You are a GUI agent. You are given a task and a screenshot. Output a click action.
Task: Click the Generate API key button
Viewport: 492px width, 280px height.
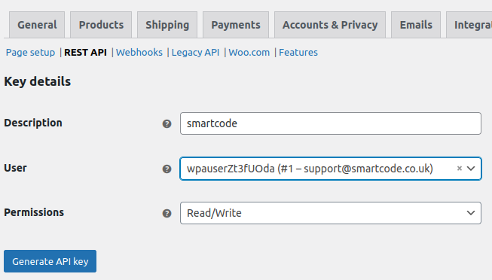coord(50,261)
